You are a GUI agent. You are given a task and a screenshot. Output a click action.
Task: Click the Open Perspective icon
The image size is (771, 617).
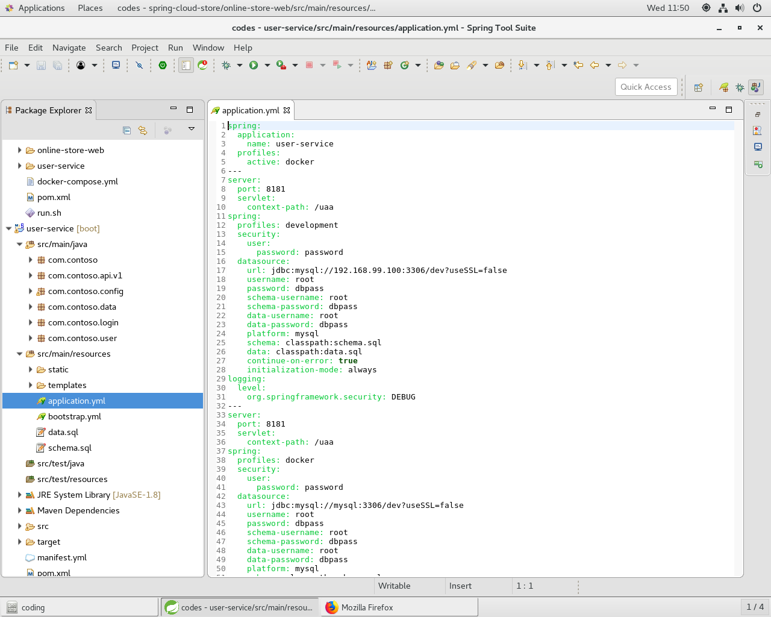pos(699,87)
